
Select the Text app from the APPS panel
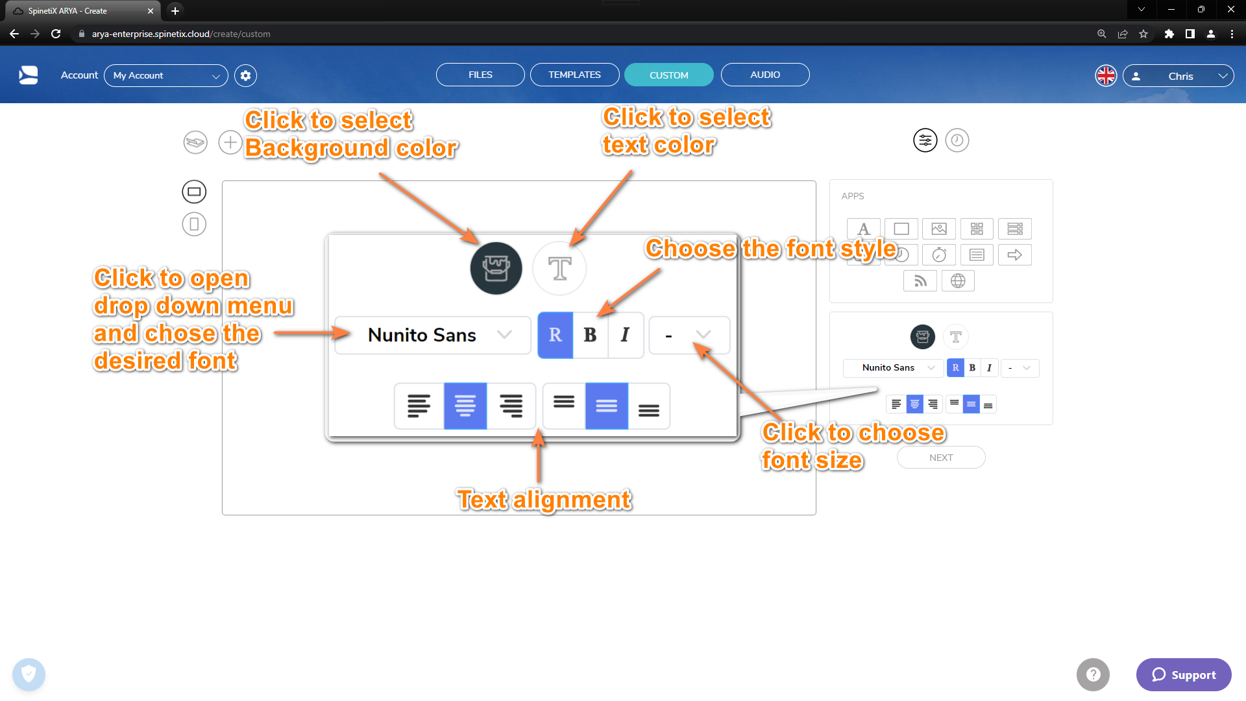(863, 228)
